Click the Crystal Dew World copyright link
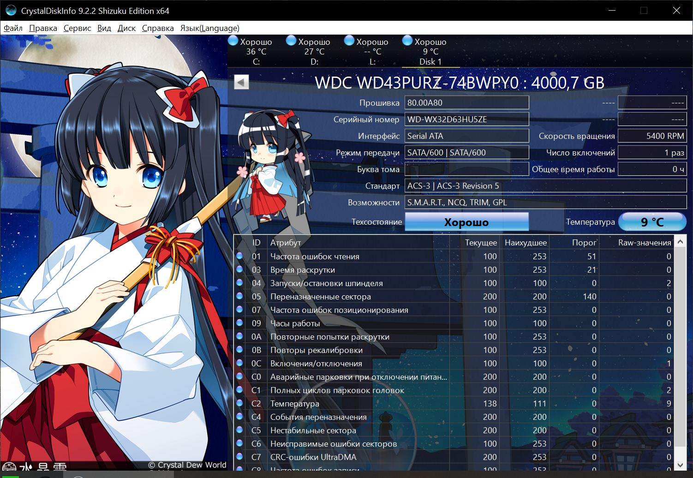693x478 pixels. tap(187, 465)
